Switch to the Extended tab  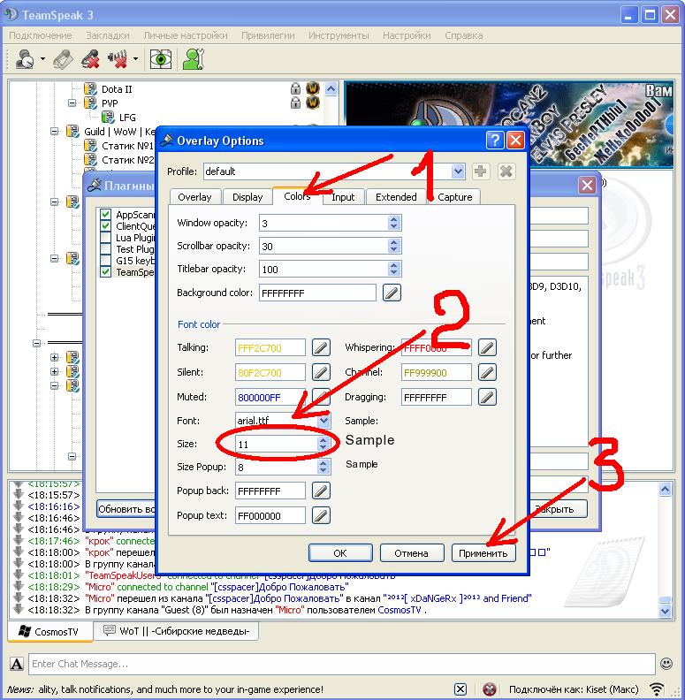(396, 197)
